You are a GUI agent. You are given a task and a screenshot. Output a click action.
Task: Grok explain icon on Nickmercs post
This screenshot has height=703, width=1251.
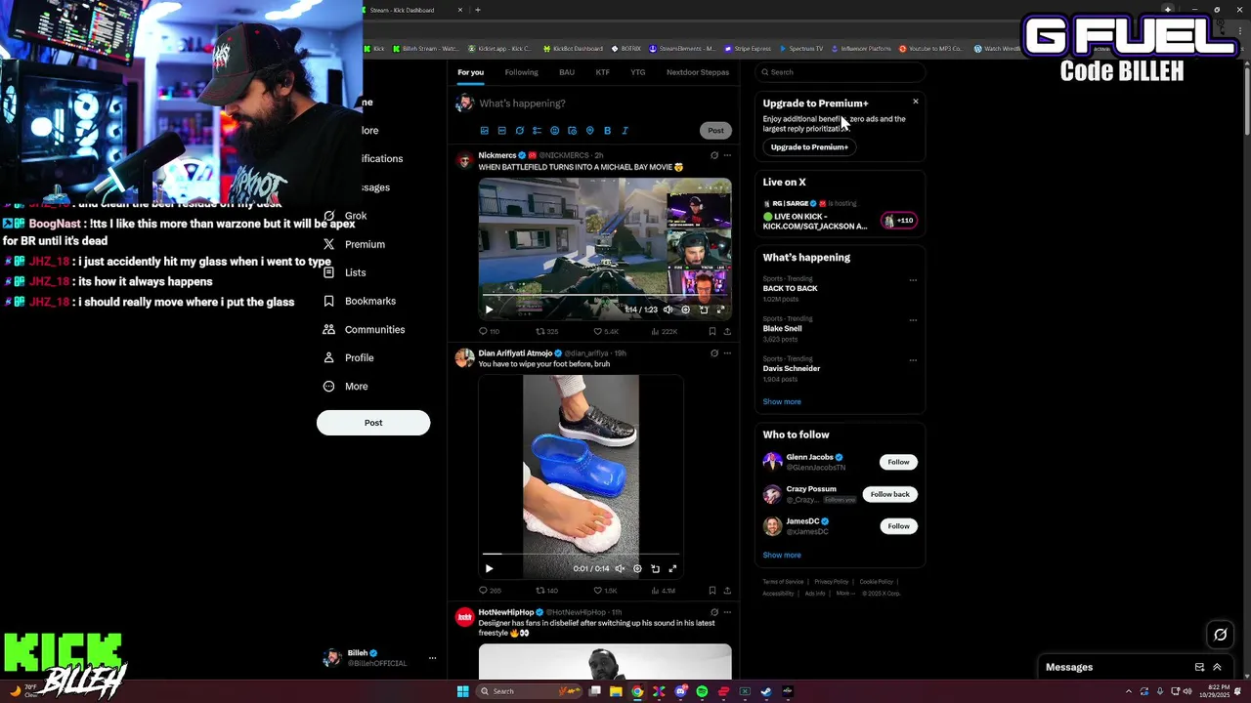point(713,155)
